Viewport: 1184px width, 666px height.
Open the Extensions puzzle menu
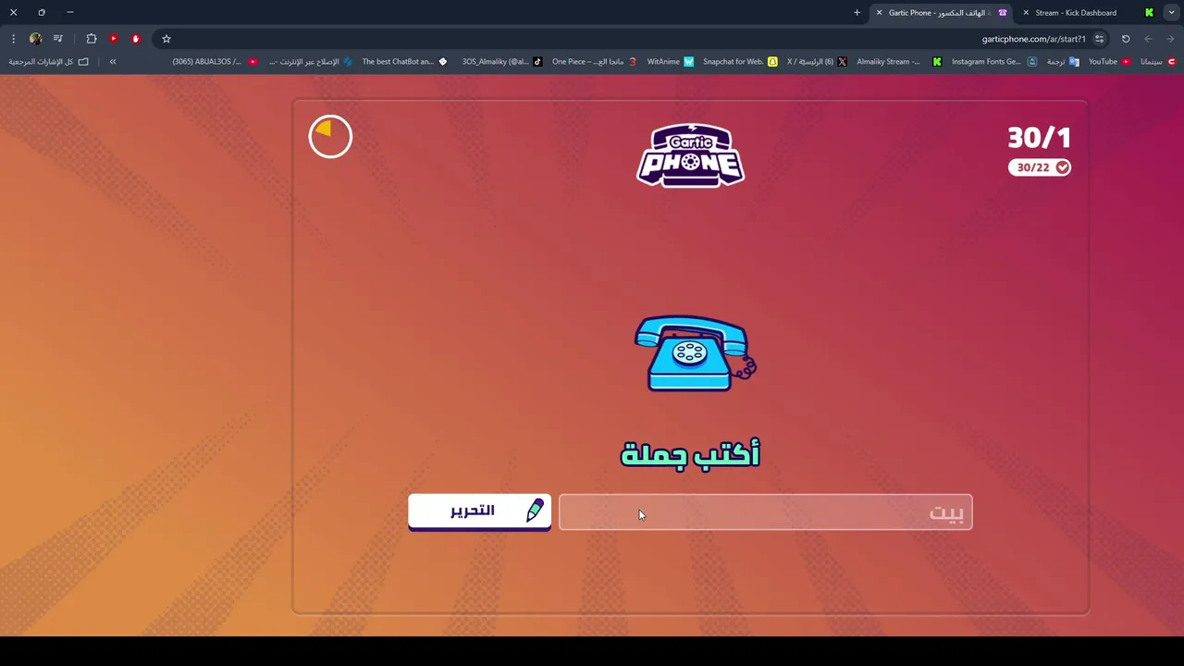[92, 39]
